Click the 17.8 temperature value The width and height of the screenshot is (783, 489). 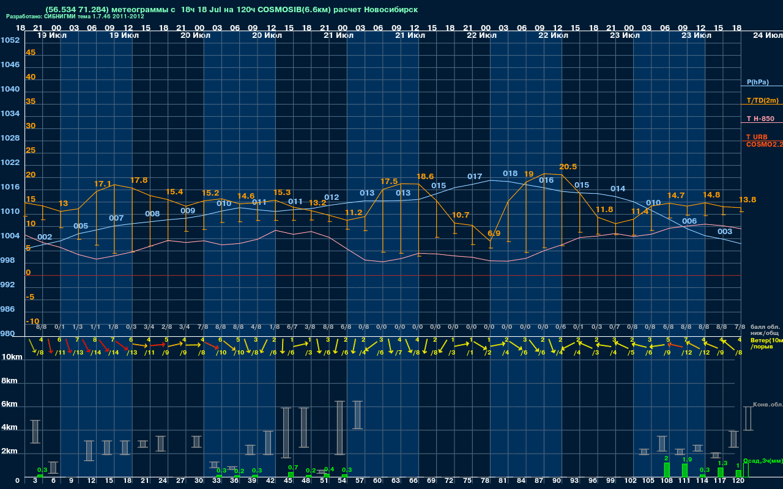click(x=139, y=180)
